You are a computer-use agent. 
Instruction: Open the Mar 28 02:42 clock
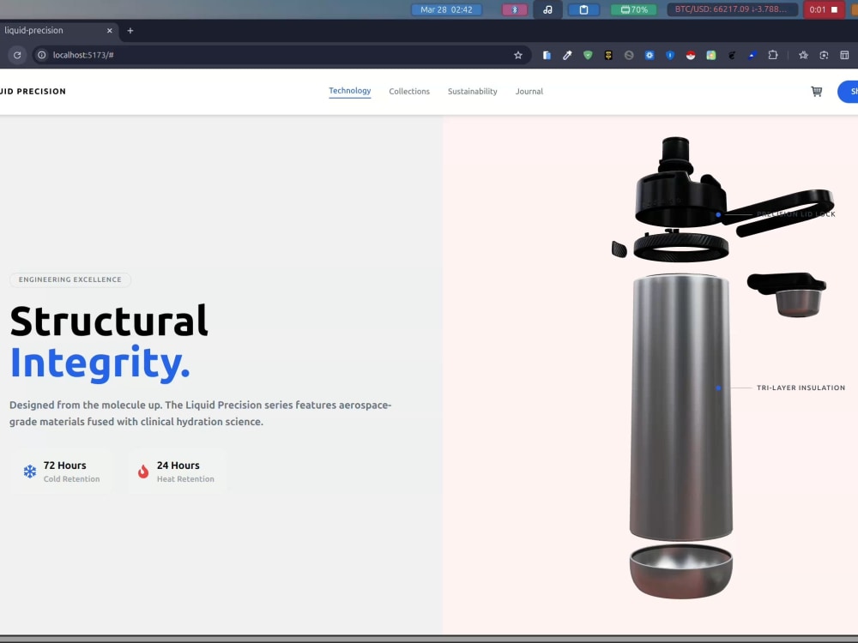point(446,9)
